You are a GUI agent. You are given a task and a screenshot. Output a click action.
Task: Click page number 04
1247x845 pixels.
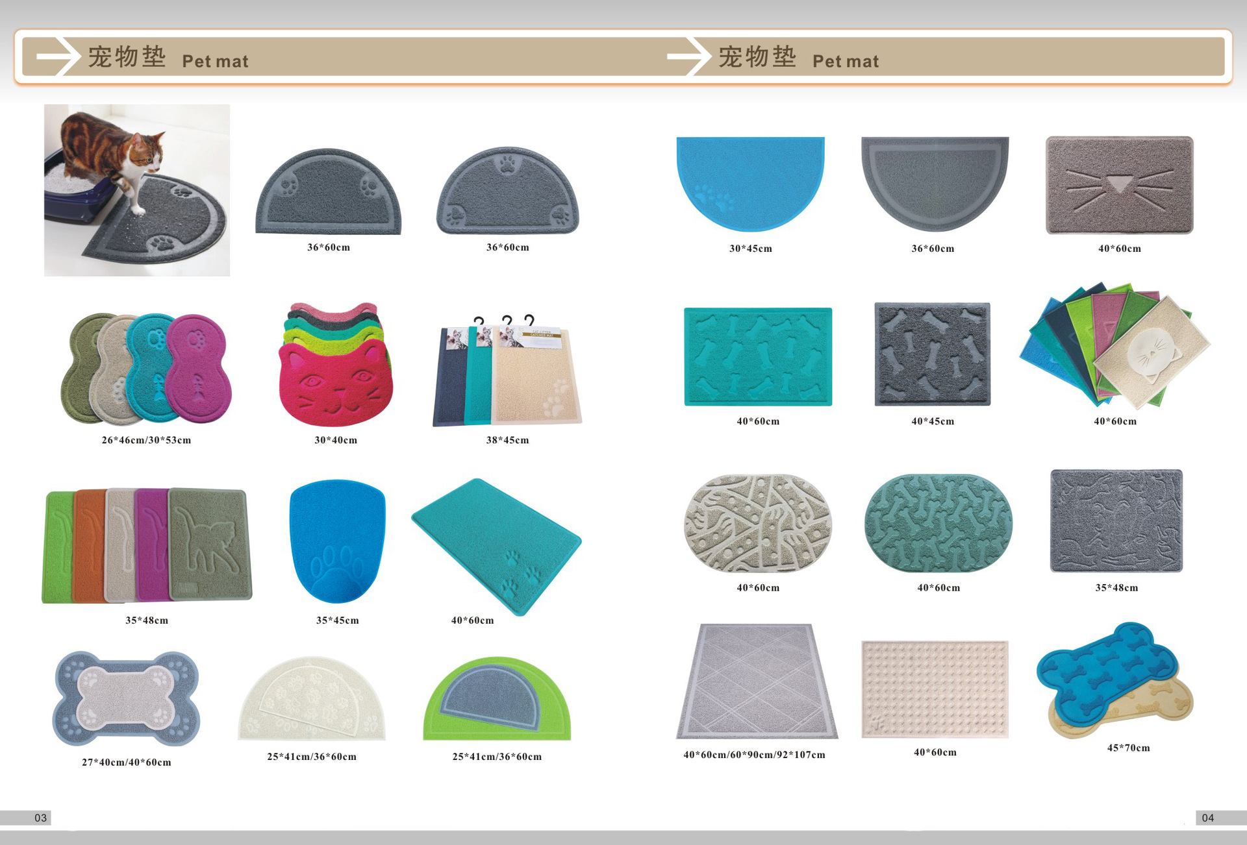click(x=1207, y=818)
